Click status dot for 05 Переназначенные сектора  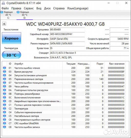coord(5,79)
